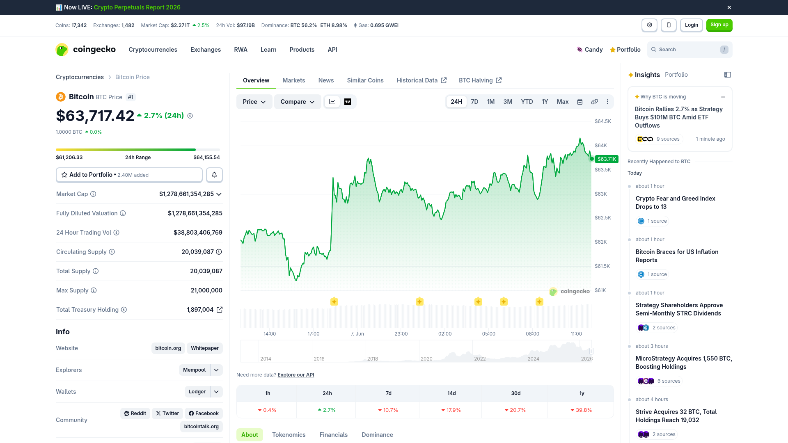Viewport: 788px width, 443px height.
Task: Open the Reddit community link
Action: pos(135,413)
